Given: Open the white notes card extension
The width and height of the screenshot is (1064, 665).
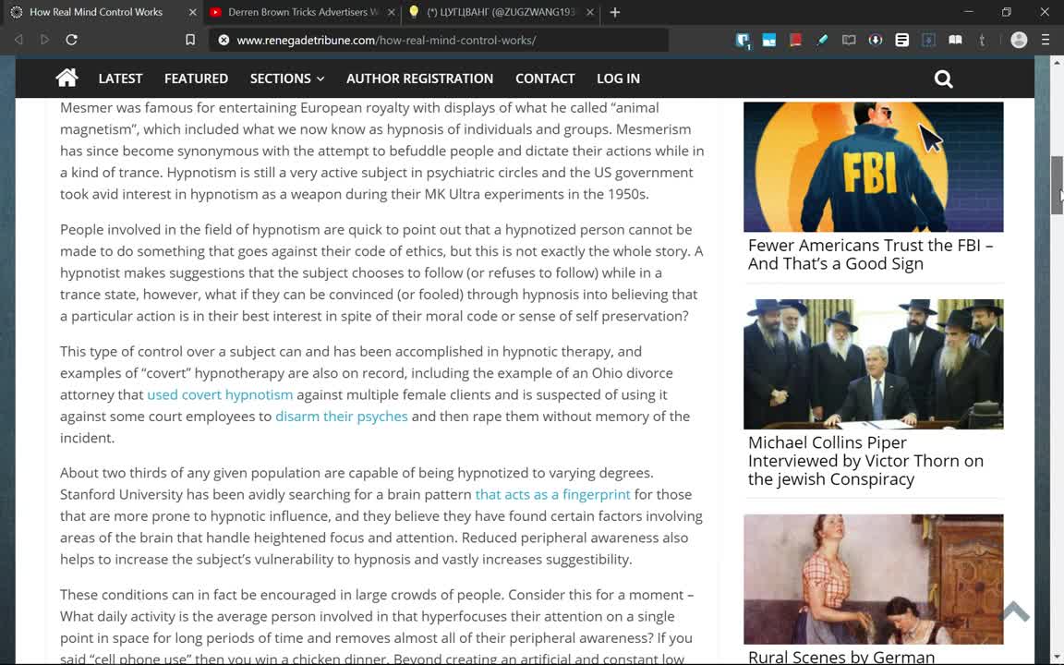Looking at the screenshot, I should (x=901, y=40).
